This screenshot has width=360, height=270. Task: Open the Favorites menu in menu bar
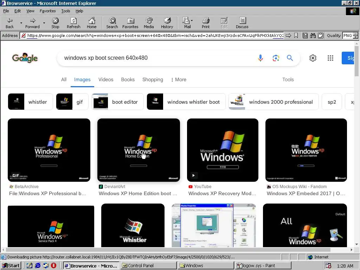click(47, 11)
